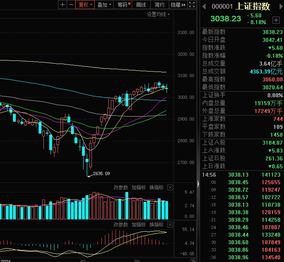Select the 画线 drawing tools item
Viewport: 284px width, 262px height.
coord(141,5)
